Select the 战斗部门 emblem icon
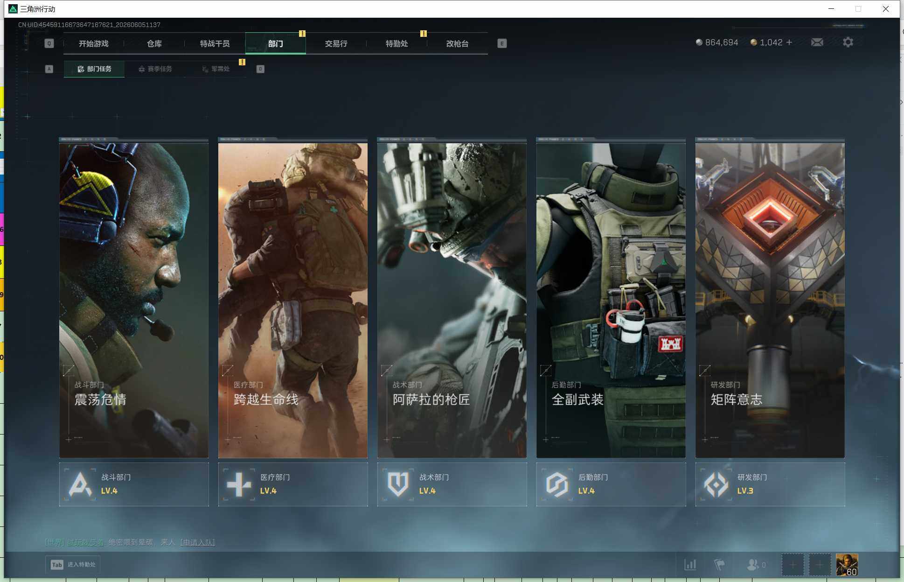Screen dimensions: 904x582 (80, 484)
